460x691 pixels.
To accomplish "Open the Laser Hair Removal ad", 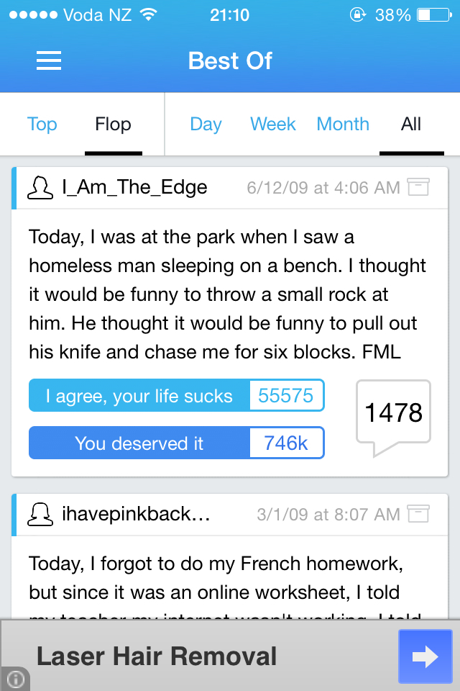I will 157,656.
